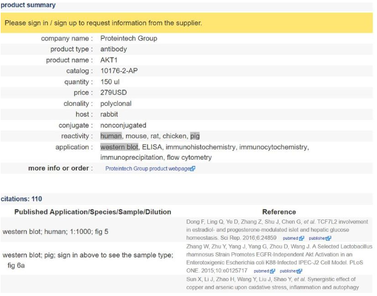
Task: Click the highlighted 'western blot' application
Action: 119,147
